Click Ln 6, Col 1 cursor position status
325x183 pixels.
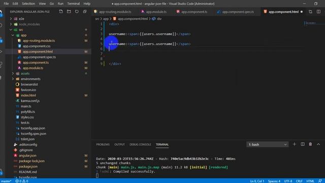(x=257, y=181)
